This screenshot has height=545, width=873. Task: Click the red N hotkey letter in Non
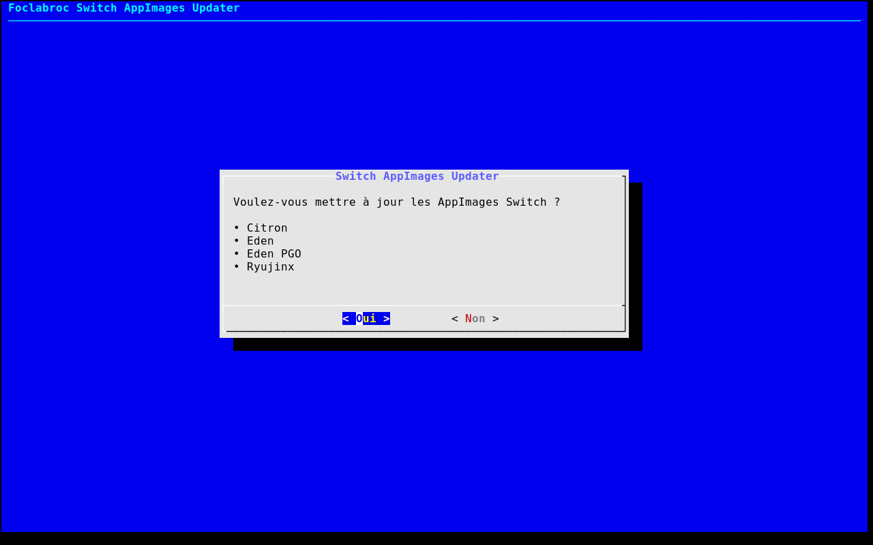pyautogui.click(x=469, y=319)
